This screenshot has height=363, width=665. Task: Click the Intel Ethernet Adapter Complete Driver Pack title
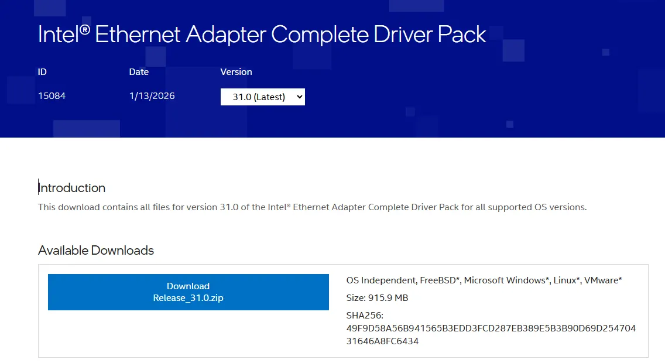point(262,35)
